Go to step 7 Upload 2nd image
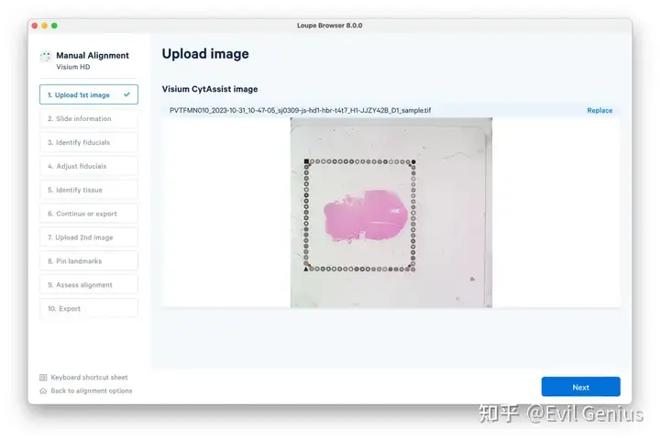Viewport: 660px width, 441px height. tap(89, 237)
